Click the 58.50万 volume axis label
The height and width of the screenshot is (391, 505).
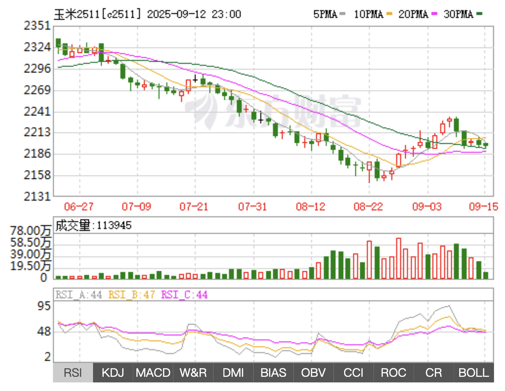31,242
